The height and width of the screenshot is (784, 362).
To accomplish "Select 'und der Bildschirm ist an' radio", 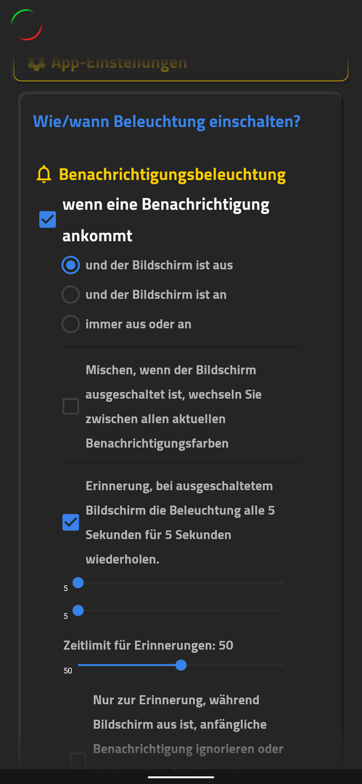I will coord(70,295).
